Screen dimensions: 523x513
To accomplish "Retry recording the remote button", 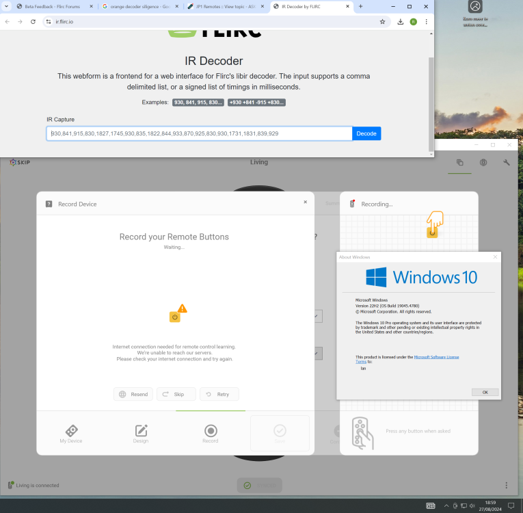I will [x=219, y=394].
